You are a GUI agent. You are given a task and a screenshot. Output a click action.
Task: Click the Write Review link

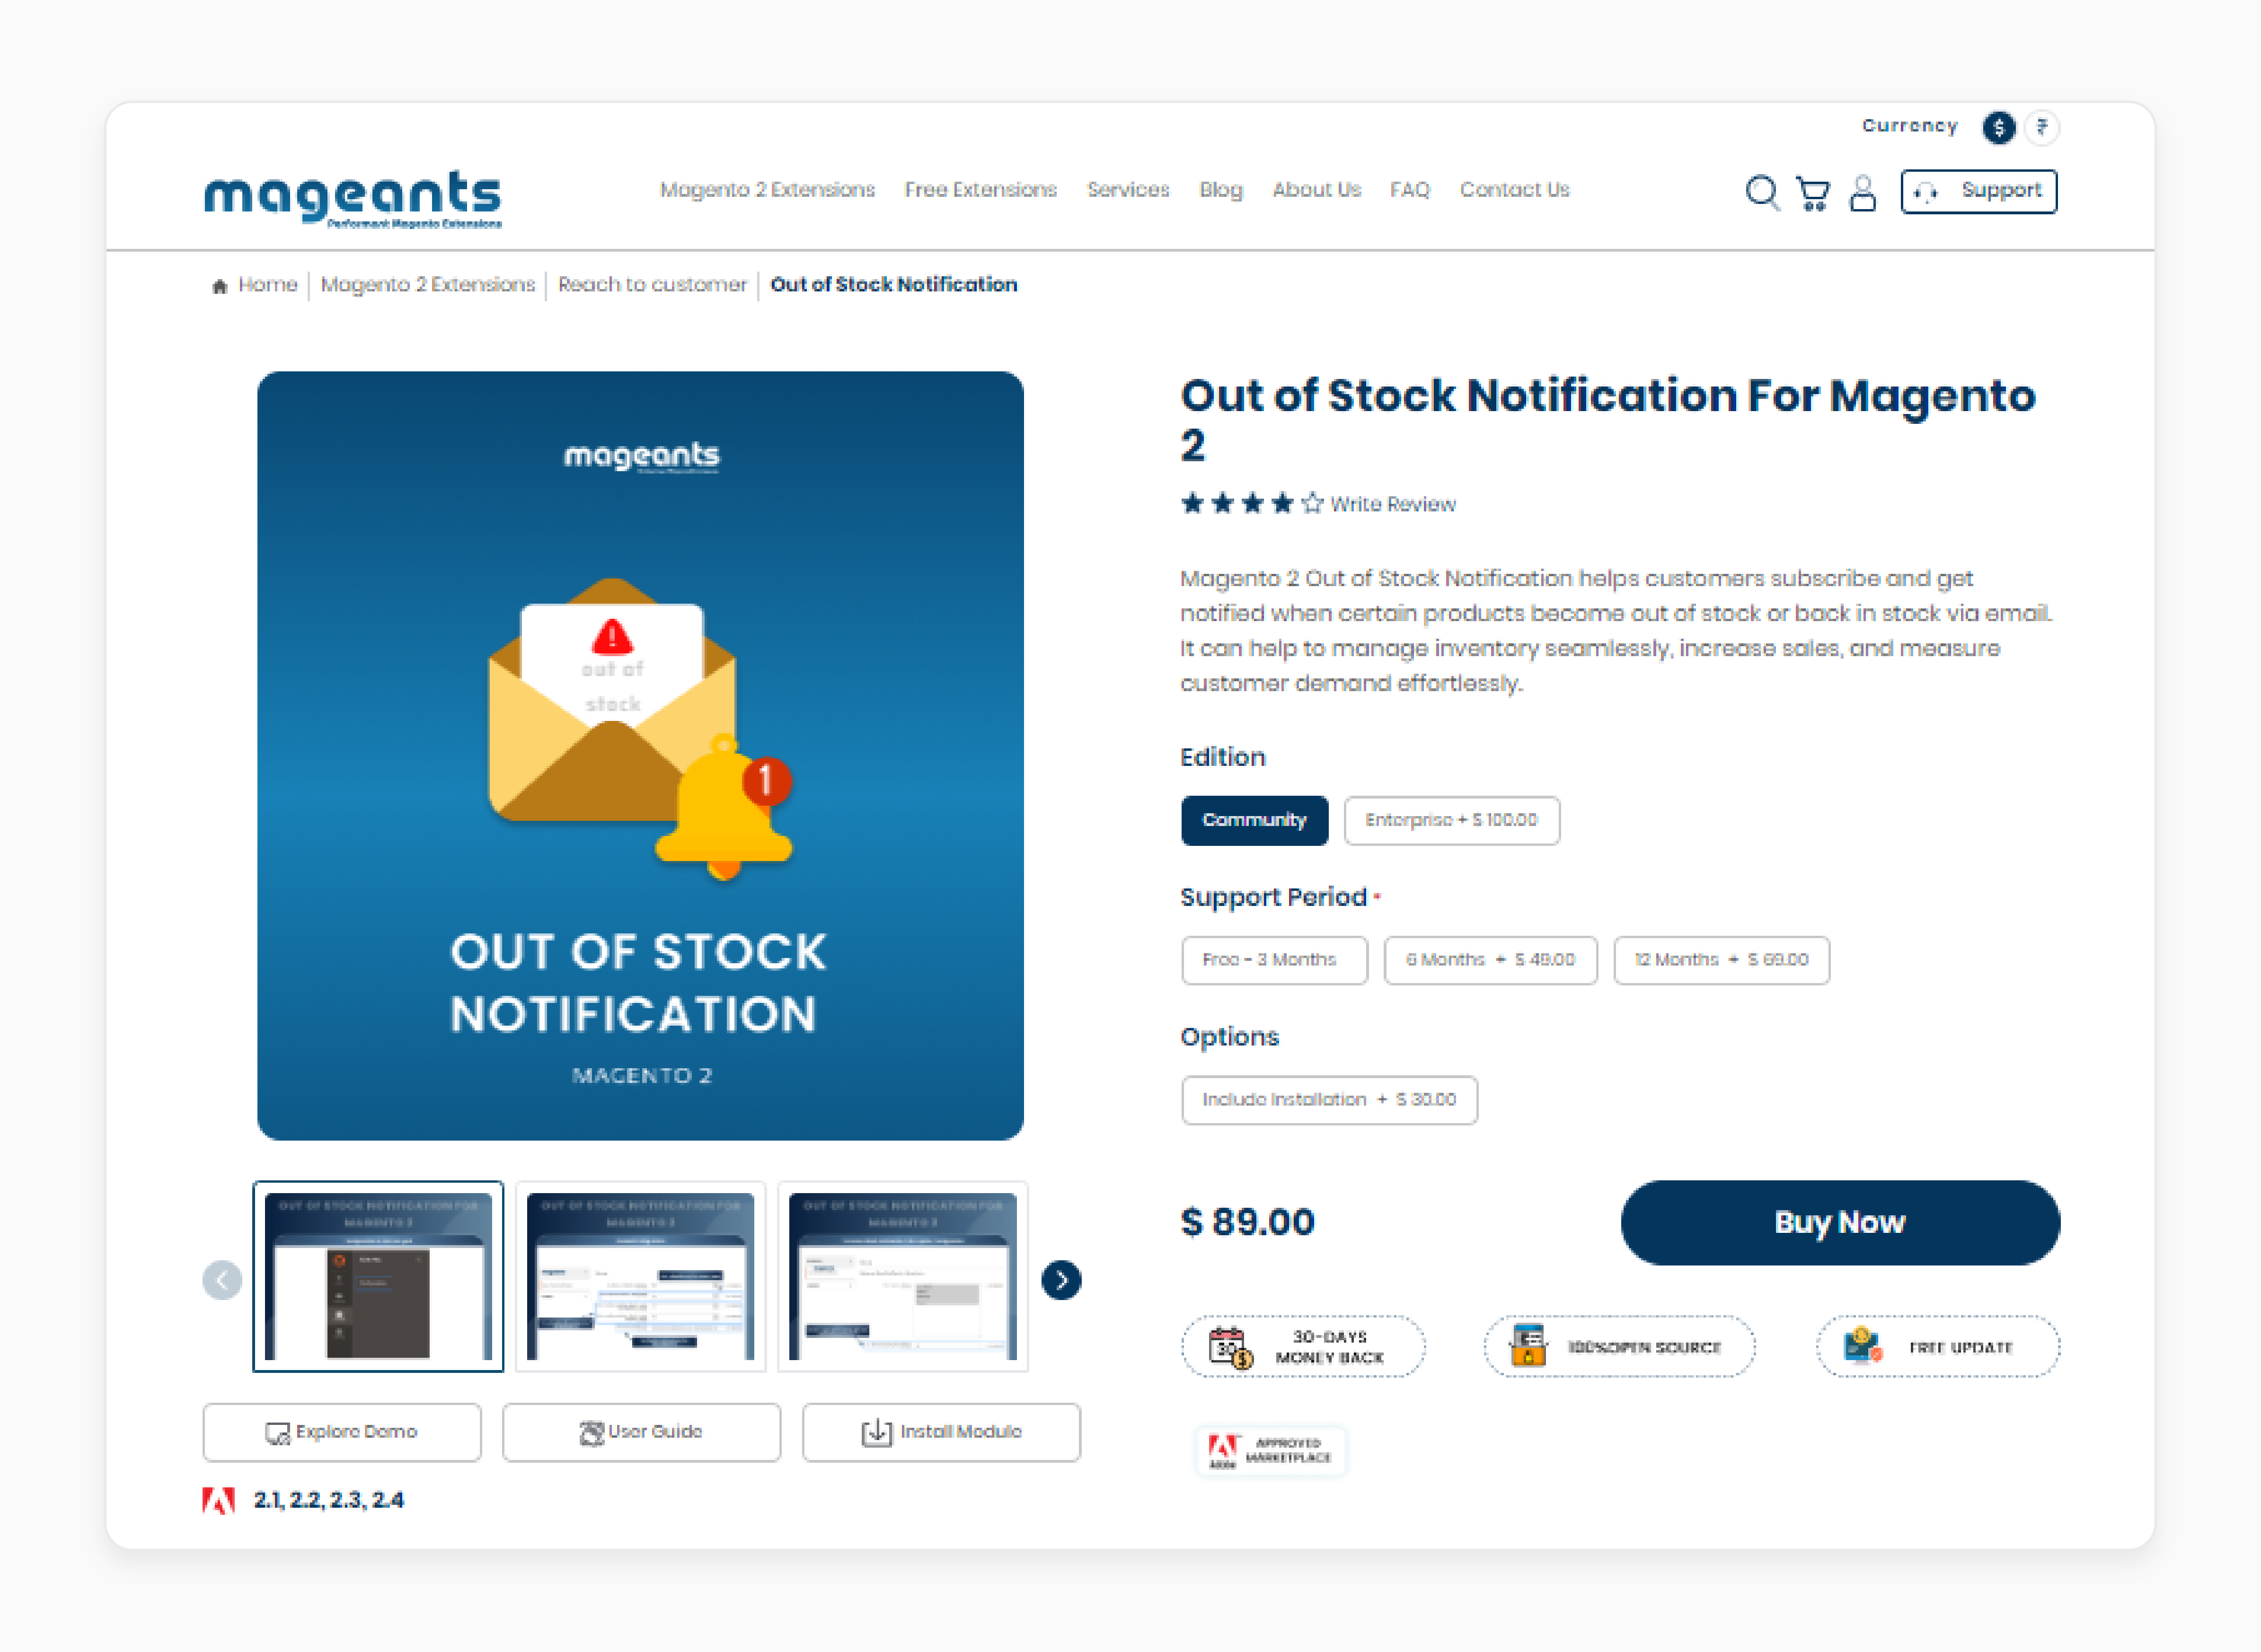point(1392,504)
